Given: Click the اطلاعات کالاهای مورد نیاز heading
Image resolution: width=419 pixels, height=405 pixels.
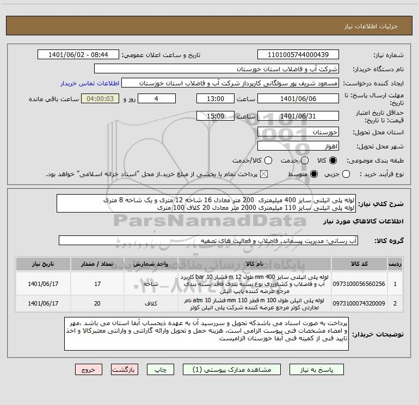Looking at the screenshot, I should 363,221.
